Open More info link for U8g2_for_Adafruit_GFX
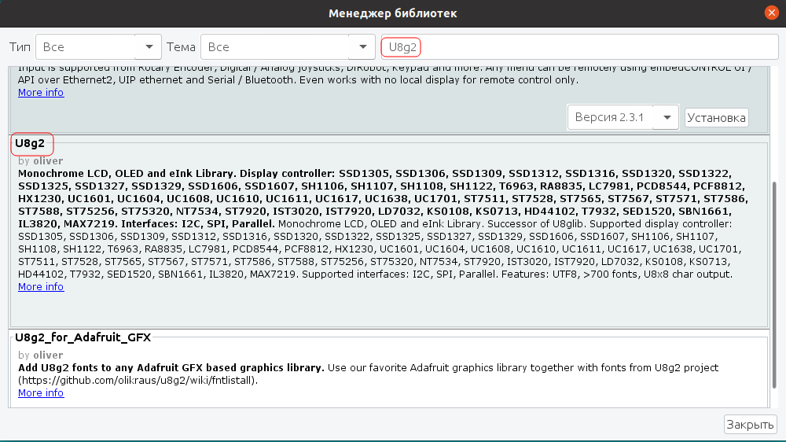This screenshot has height=442, width=786. (x=41, y=392)
